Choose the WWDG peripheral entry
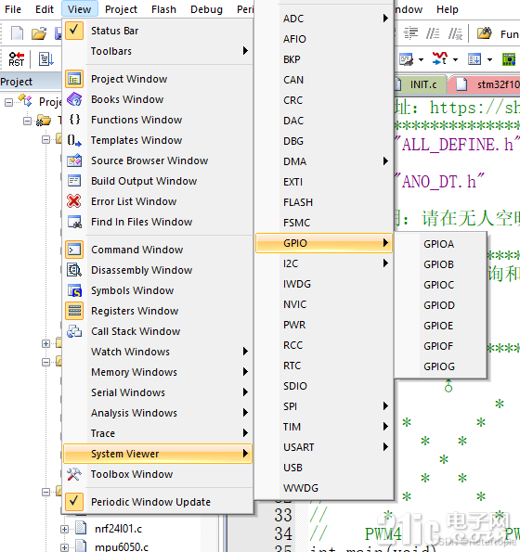520x552 pixels. tap(324, 488)
